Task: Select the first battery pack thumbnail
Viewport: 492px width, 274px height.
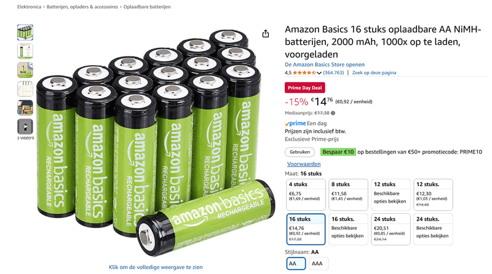Action: click(25, 33)
